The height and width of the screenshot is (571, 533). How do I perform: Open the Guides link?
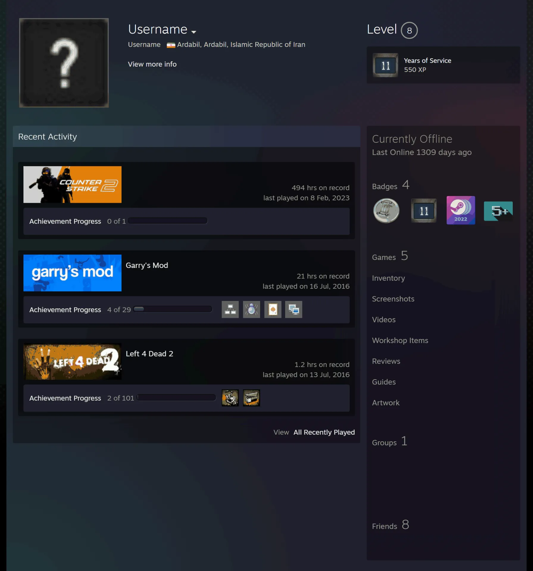click(384, 382)
